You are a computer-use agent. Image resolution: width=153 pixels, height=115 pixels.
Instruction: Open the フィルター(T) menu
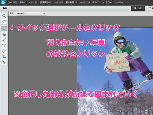[x=84, y=2]
